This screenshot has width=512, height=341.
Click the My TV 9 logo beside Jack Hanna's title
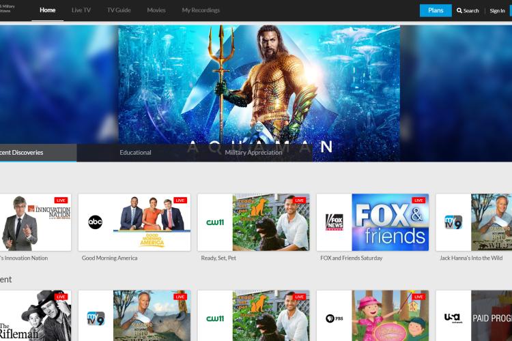pyautogui.click(x=453, y=222)
